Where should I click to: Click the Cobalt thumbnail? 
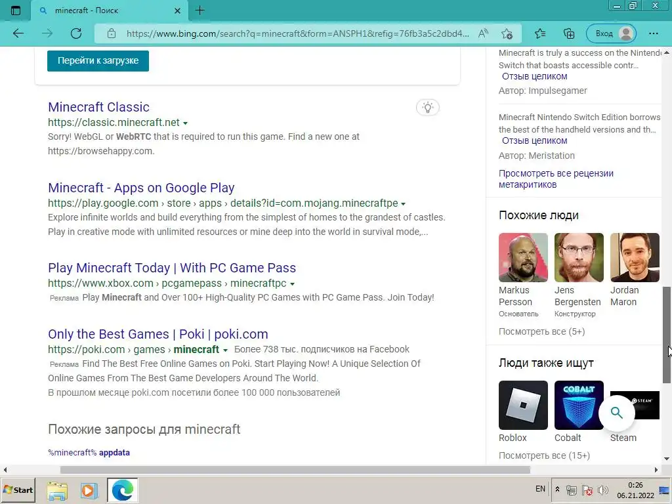coord(579,405)
